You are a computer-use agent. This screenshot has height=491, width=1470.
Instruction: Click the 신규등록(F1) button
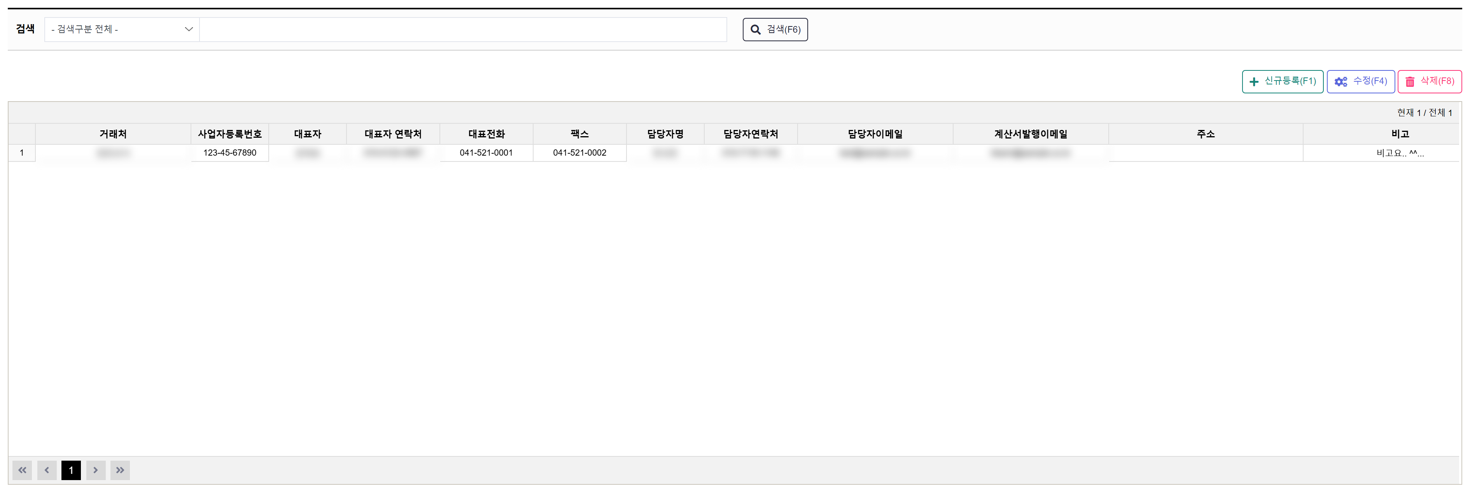click(1282, 82)
